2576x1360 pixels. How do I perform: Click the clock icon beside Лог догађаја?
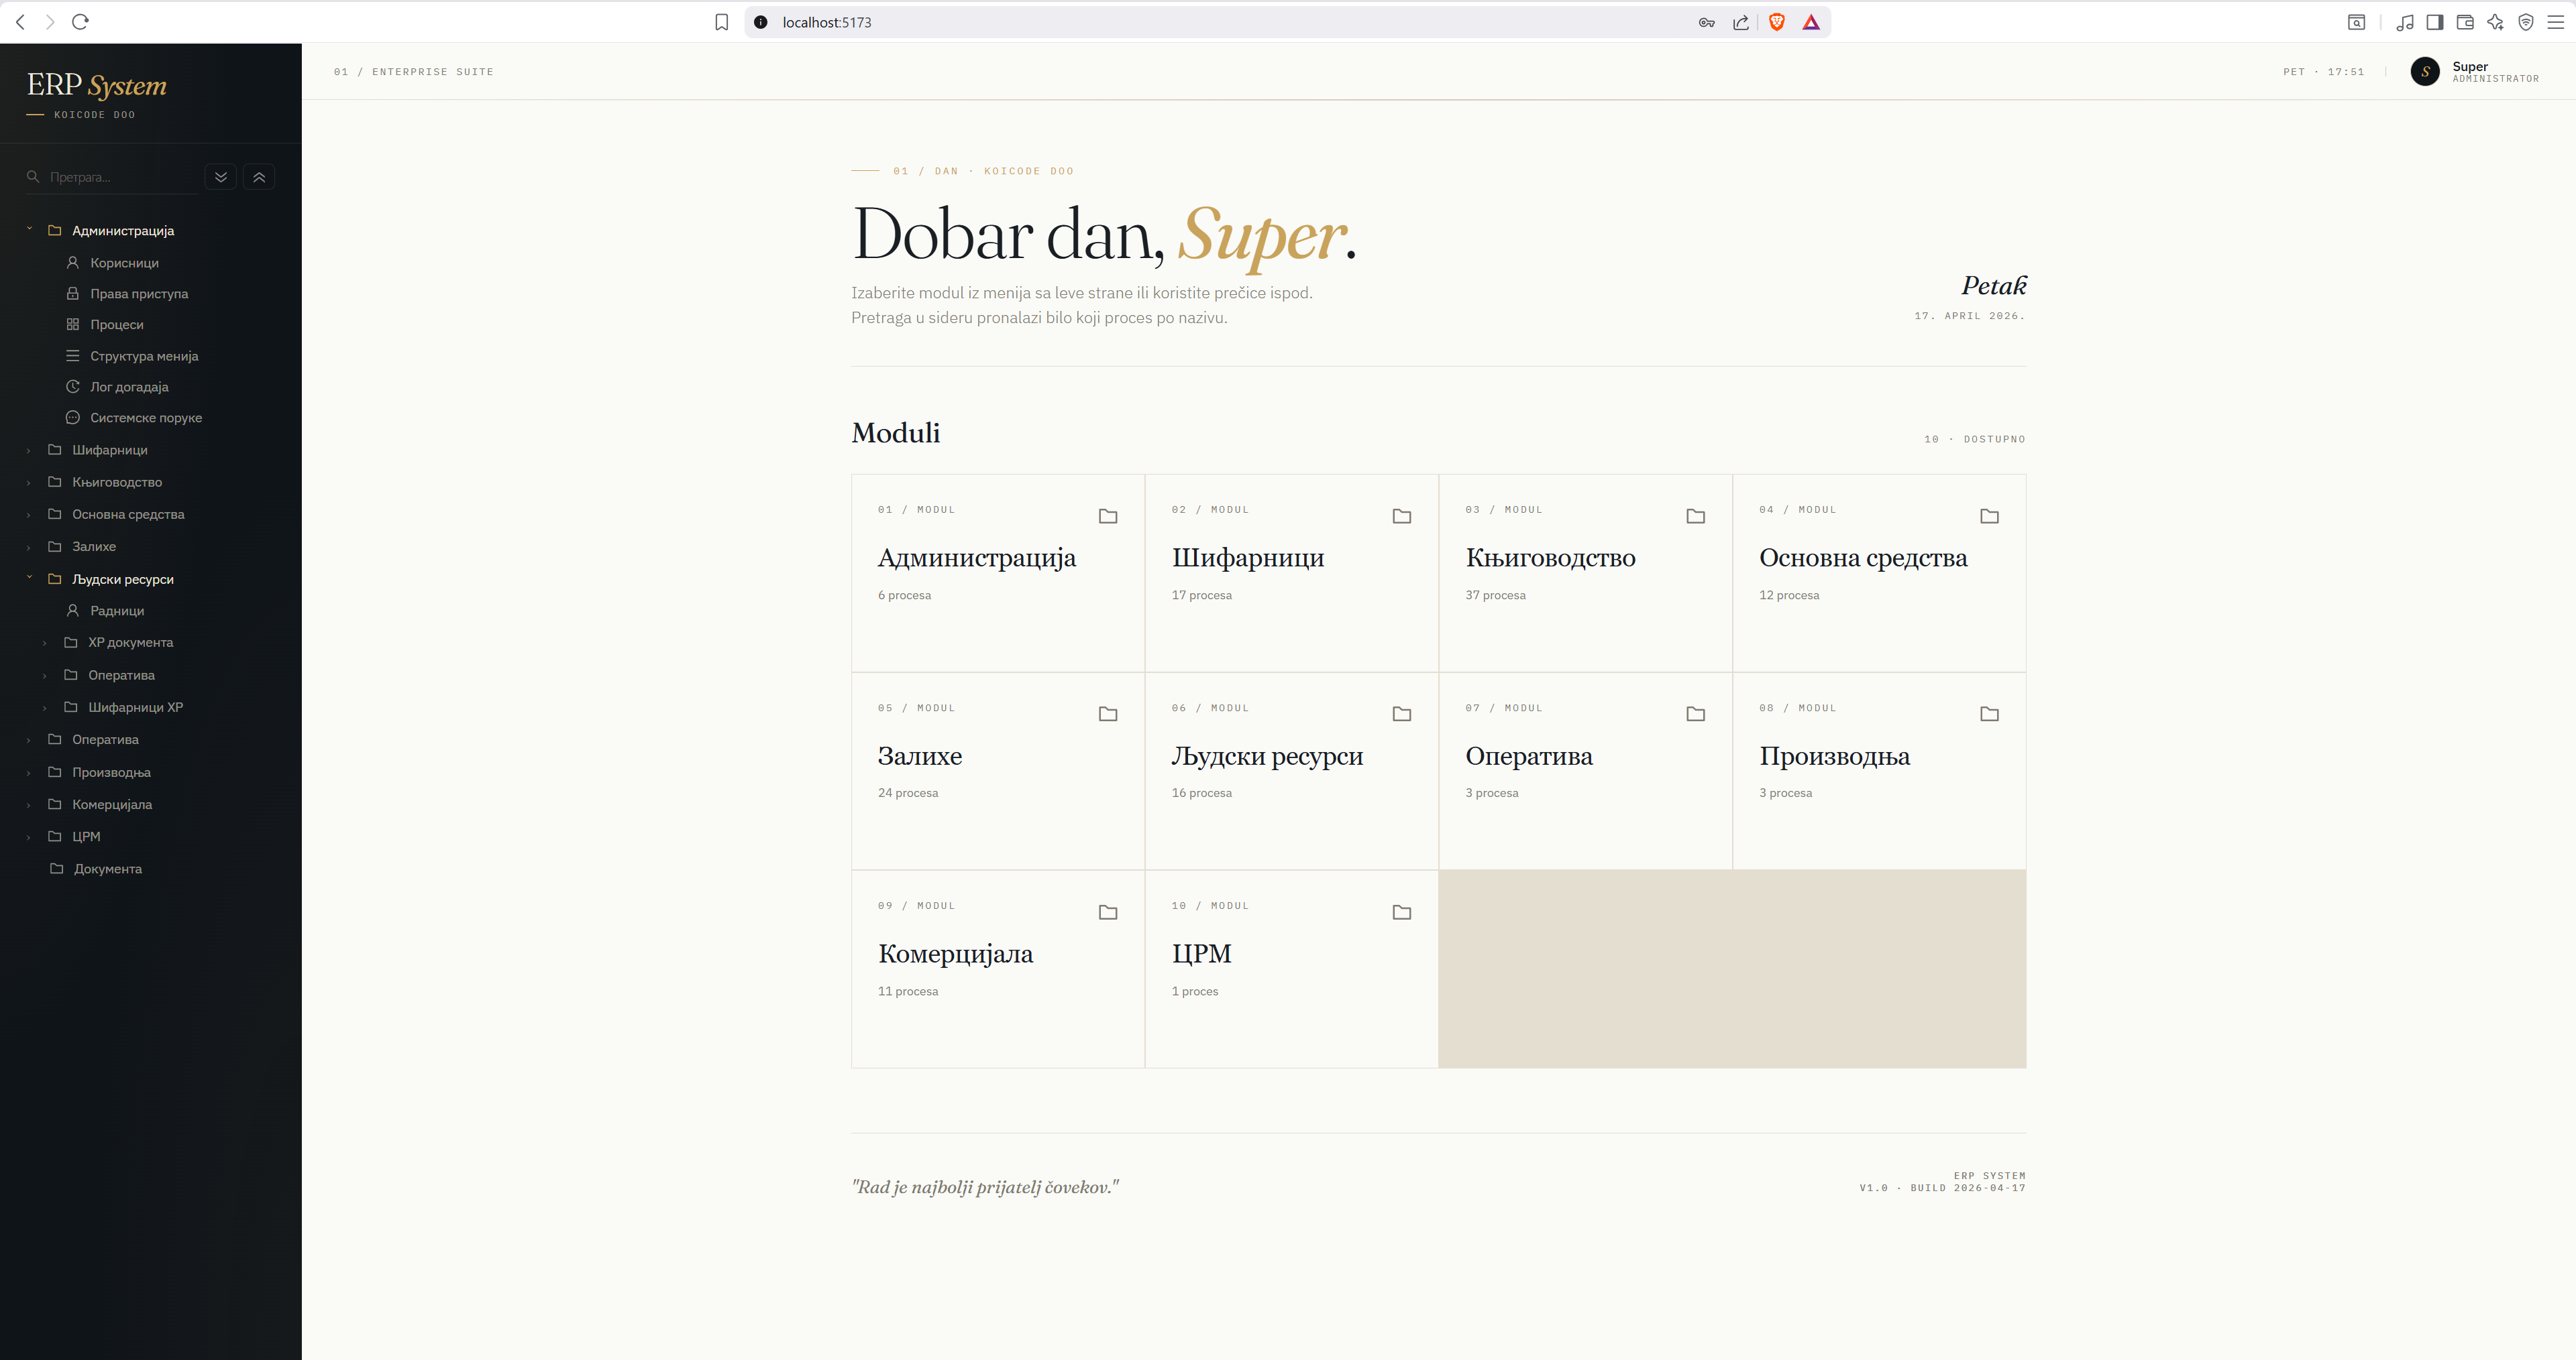[x=73, y=387]
